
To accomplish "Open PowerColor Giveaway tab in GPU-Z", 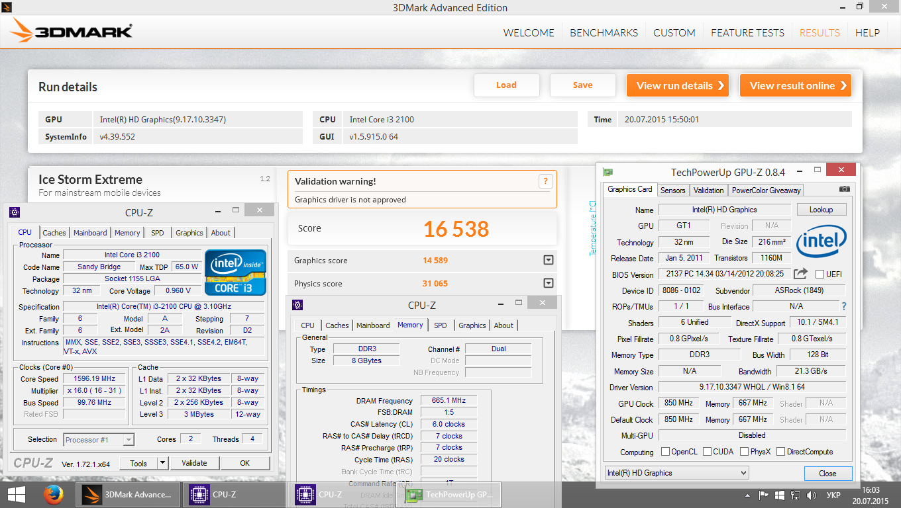I will click(767, 190).
